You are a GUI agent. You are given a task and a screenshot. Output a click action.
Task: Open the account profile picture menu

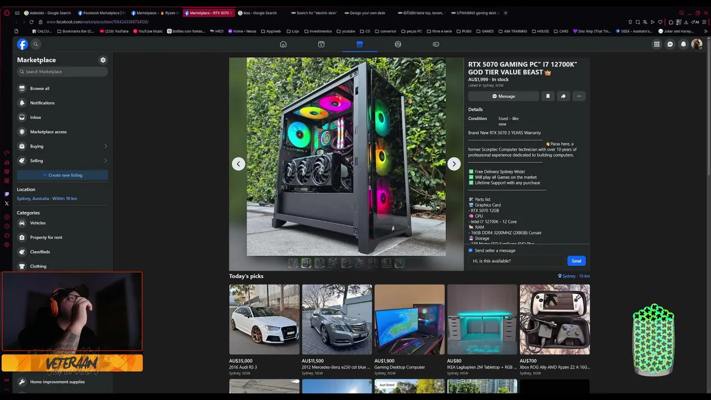coord(697,44)
